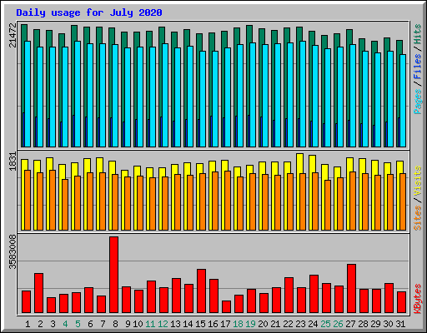427x333 pixels.
Task: Click day label "14" on the x-axis
Action: (188, 324)
